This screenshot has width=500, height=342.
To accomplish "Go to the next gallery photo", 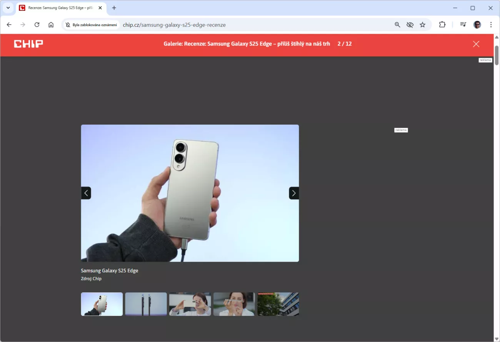I will [294, 193].
